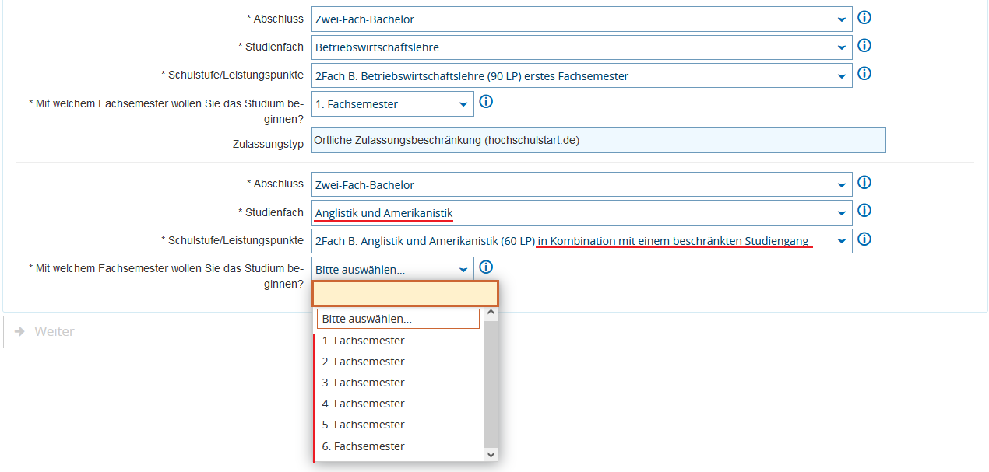This screenshot has width=989, height=472.
Task: Click info icon beside Betriebswirtschaftslehre (90 LP) field
Action: 864,74
